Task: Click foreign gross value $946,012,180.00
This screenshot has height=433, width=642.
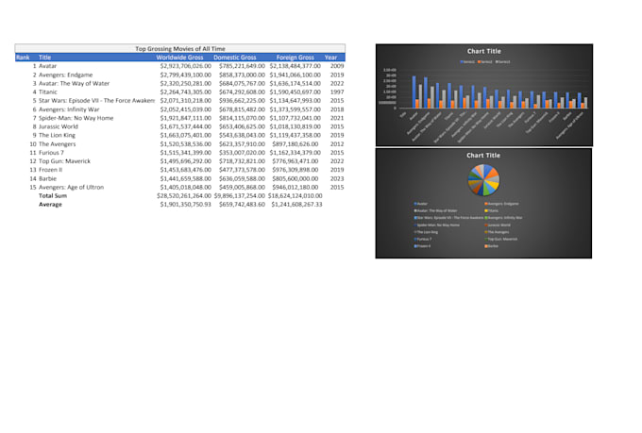Action: click(295, 188)
